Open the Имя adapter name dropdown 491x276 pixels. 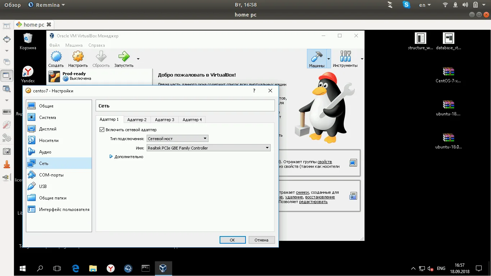(x=208, y=147)
